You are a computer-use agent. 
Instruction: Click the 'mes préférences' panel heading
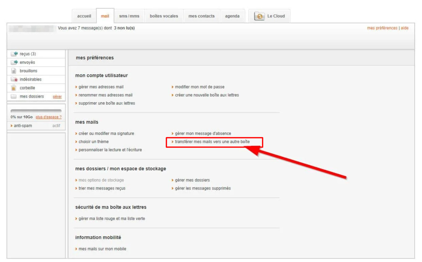pyautogui.click(x=95, y=58)
